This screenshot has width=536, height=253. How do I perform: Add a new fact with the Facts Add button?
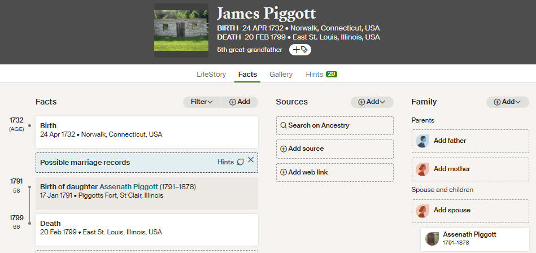click(239, 102)
